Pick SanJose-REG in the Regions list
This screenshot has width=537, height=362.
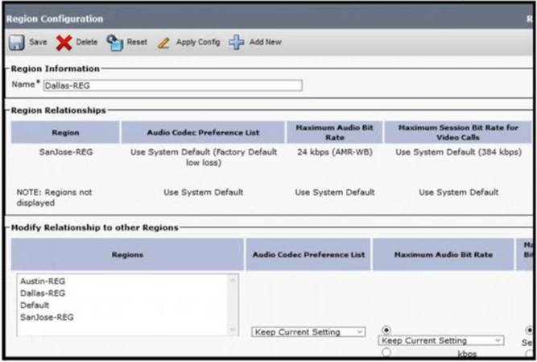click(x=46, y=318)
